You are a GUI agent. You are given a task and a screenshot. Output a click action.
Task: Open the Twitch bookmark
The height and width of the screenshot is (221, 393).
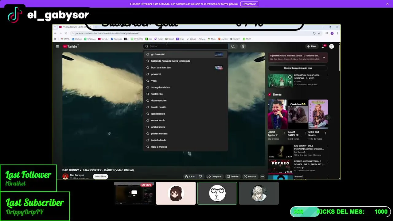pyautogui.click(x=159, y=39)
